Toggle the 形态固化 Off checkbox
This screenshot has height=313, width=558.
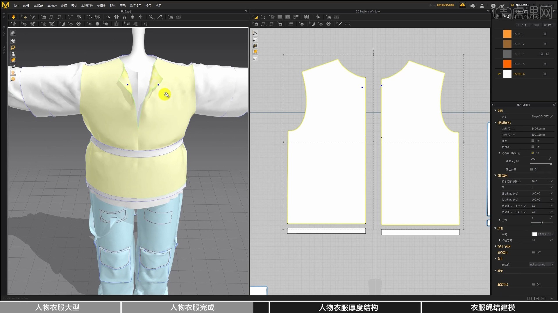pyautogui.click(x=534, y=252)
